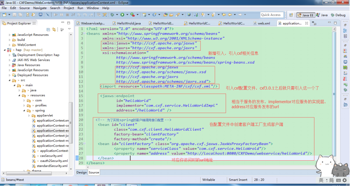Click the Open Type toolbar icon
Screen dimensions: 350x186
pos(165,15)
